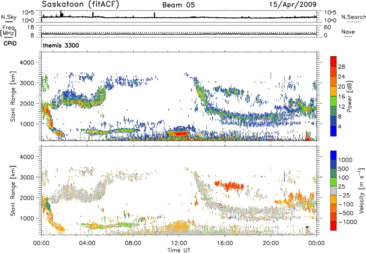The image size is (366, 253).
Task: Select the Beam 05 heading
Action: click(x=178, y=5)
